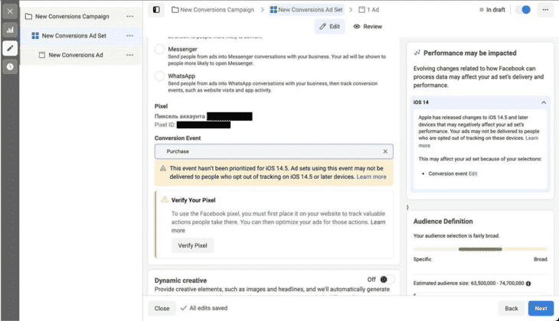Screen dimensions: 559x321
Task: Click the Pixel ID label
Action: 165,125
